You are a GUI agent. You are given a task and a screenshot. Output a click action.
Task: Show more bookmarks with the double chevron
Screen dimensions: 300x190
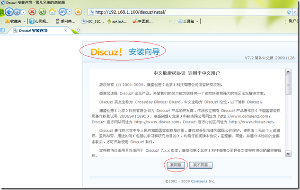[x=170, y=21]
